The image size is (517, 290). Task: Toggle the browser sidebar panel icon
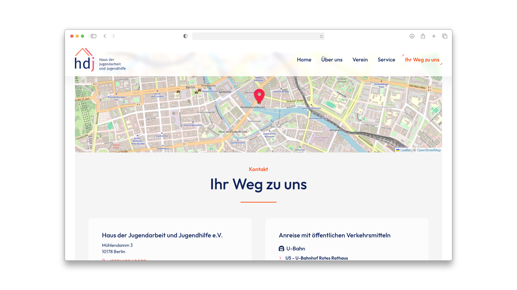(x=93, y=36)
